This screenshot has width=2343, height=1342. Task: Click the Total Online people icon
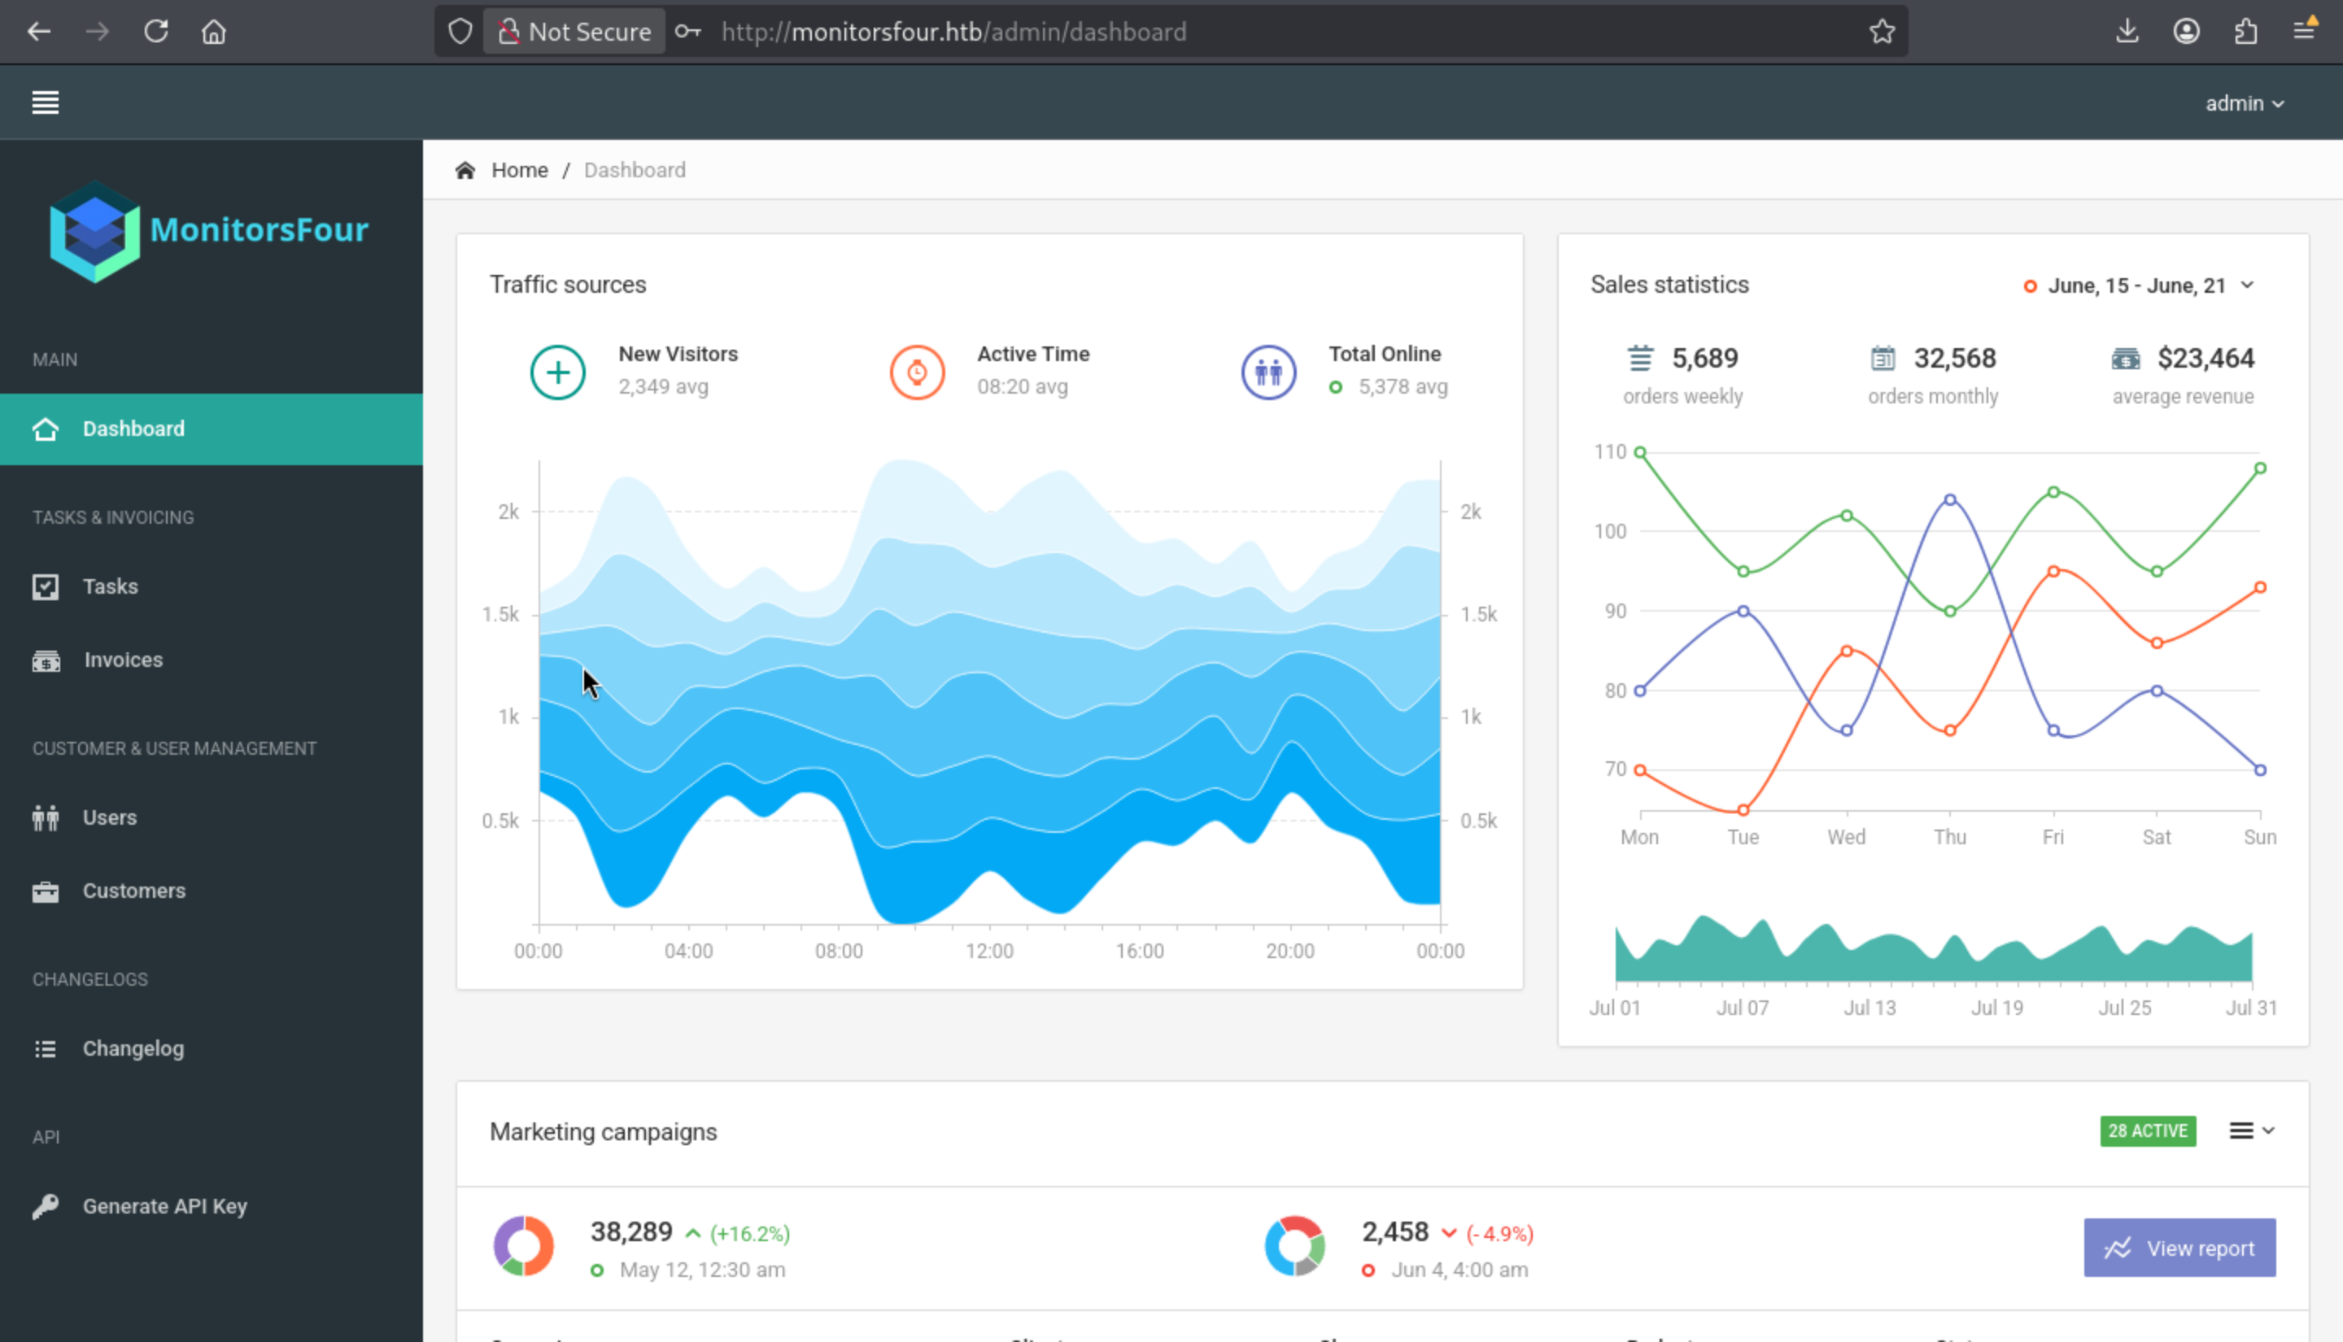1268,373
